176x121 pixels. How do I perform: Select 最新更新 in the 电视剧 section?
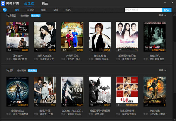25,16
